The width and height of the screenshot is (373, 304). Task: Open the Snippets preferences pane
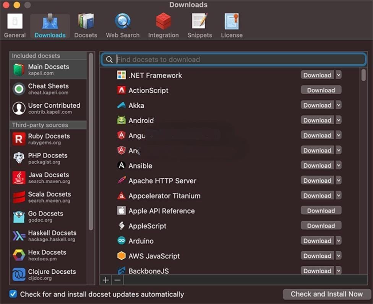click(199, 26)
